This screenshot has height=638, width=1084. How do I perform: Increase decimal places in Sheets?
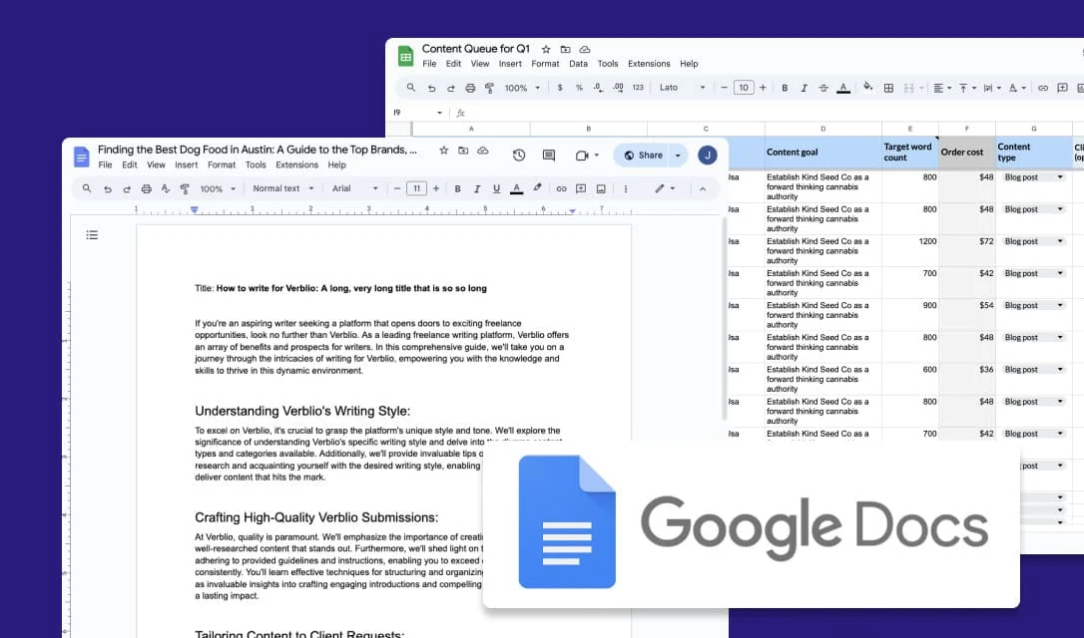[x=618, y=88]
